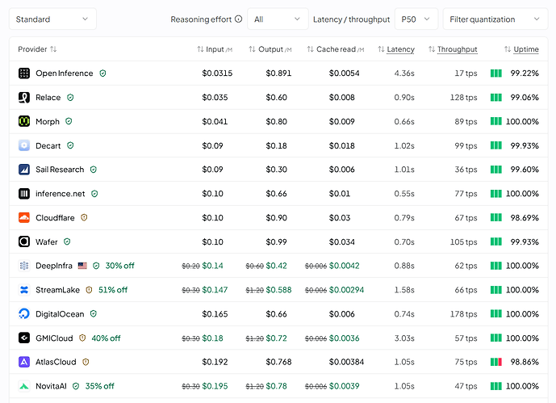Click the 98.69% uptime value

525,218
